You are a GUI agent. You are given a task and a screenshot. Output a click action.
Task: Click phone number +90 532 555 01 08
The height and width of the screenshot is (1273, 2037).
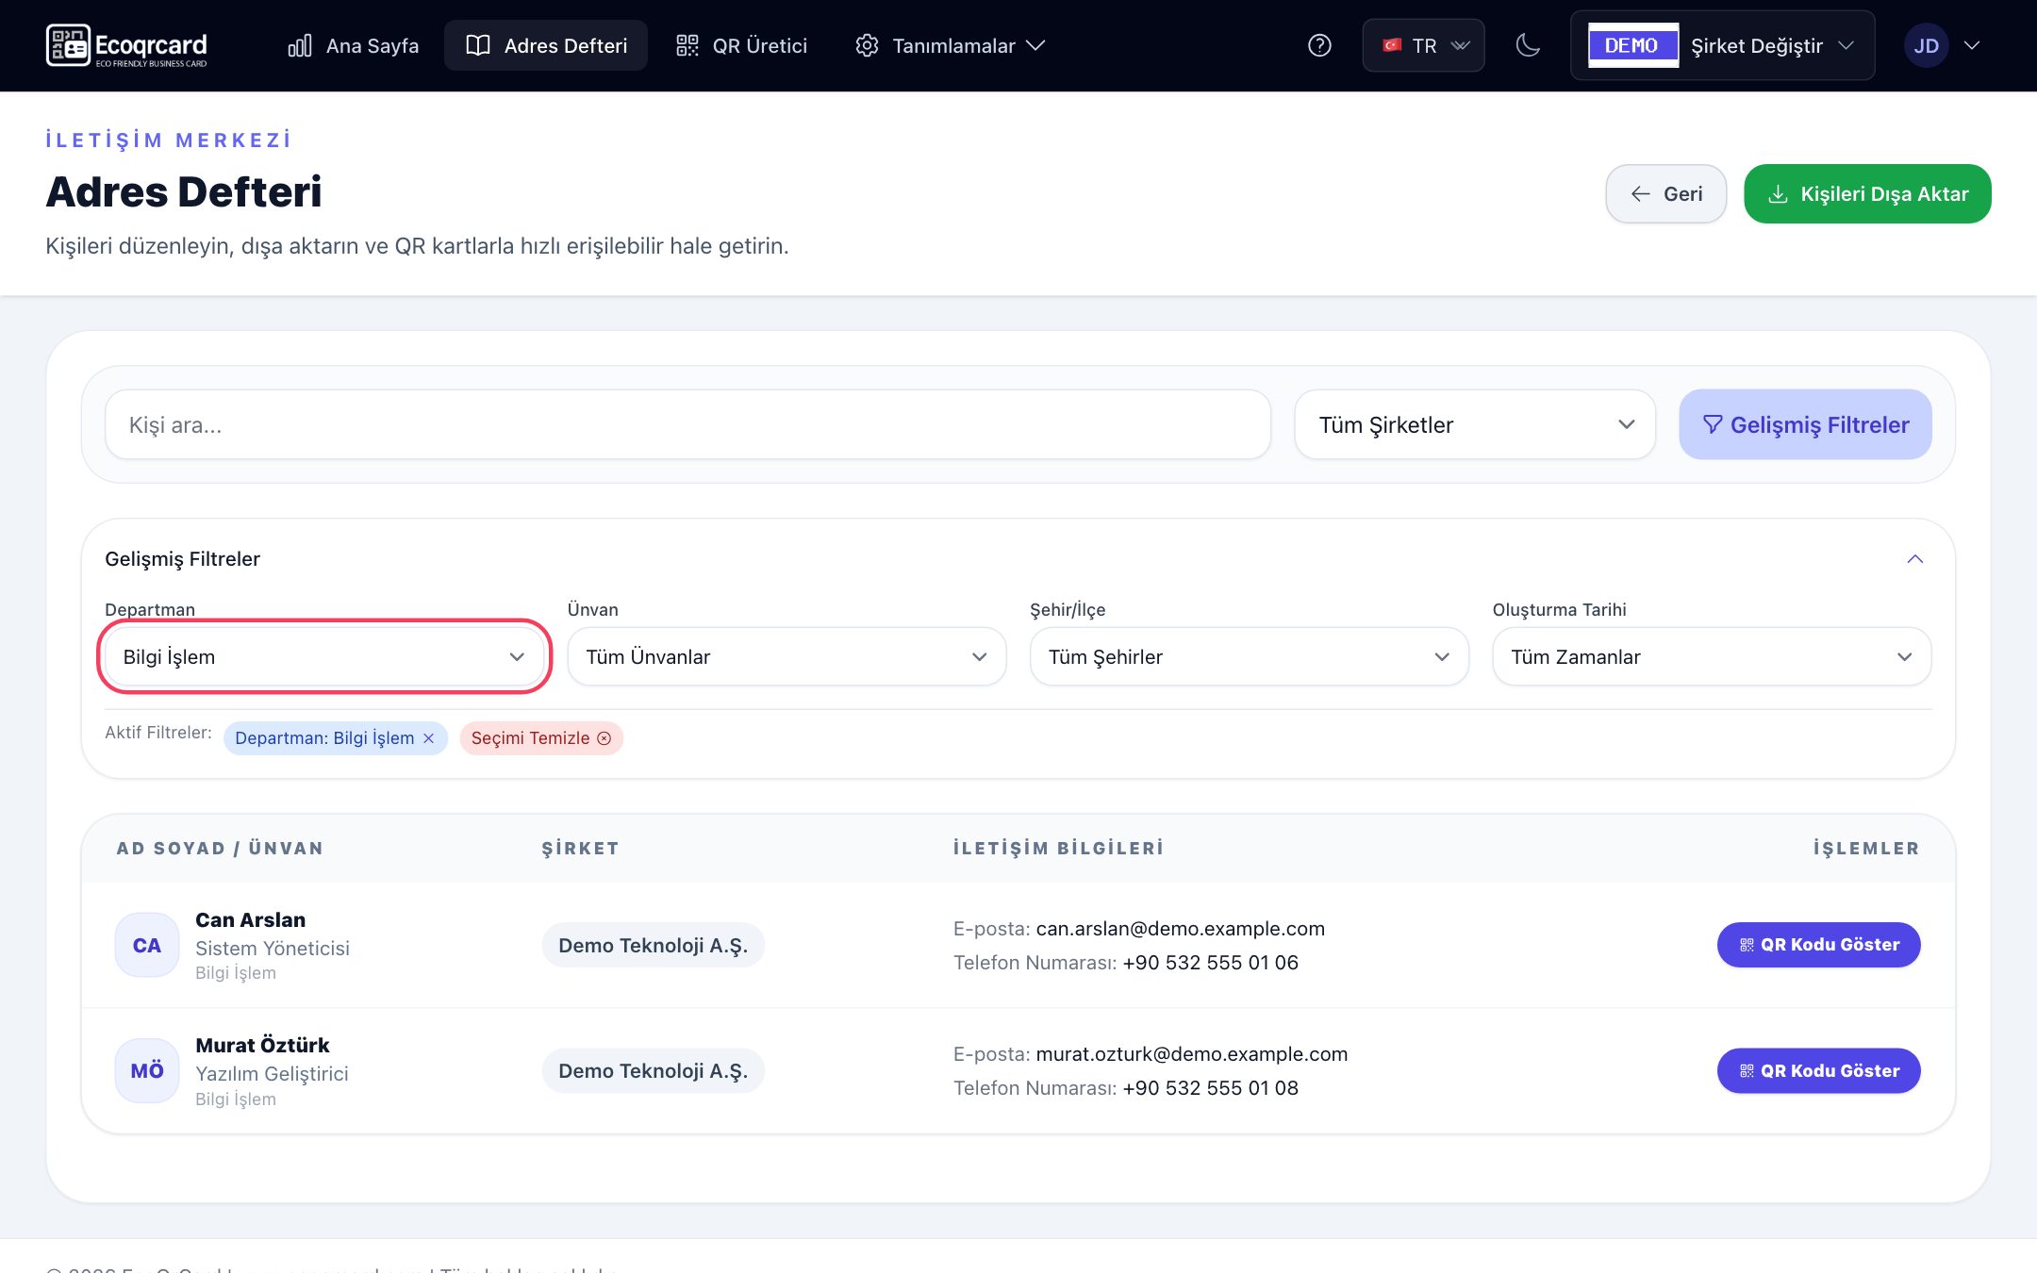point(1211,1088)
